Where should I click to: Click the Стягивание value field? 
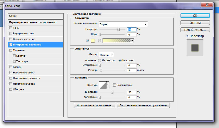tap(132, 65)
